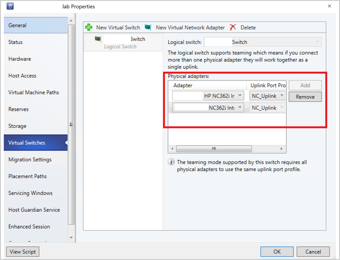Open the General tab

36,25
